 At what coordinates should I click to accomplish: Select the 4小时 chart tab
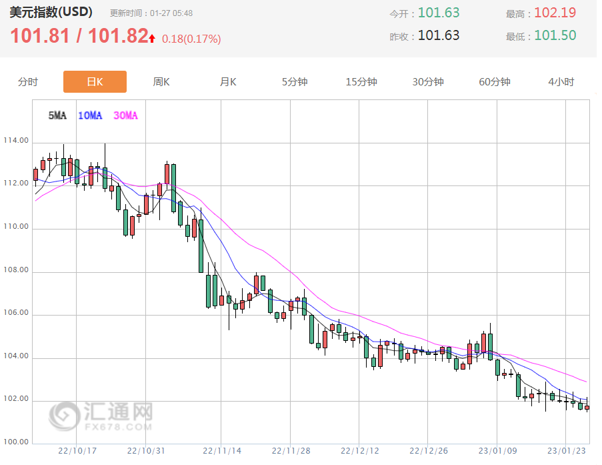click(x=561, y=82)
